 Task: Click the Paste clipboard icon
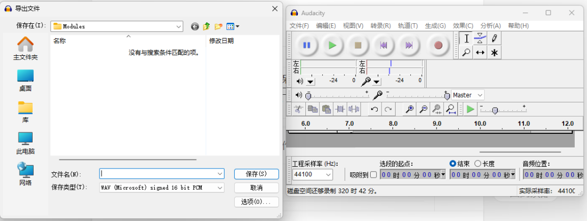327,109
